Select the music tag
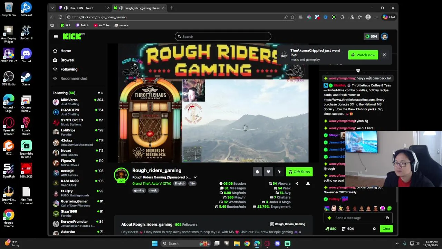Image resolution: width=442 pixels, height=249 pixels. coord(153,190)
